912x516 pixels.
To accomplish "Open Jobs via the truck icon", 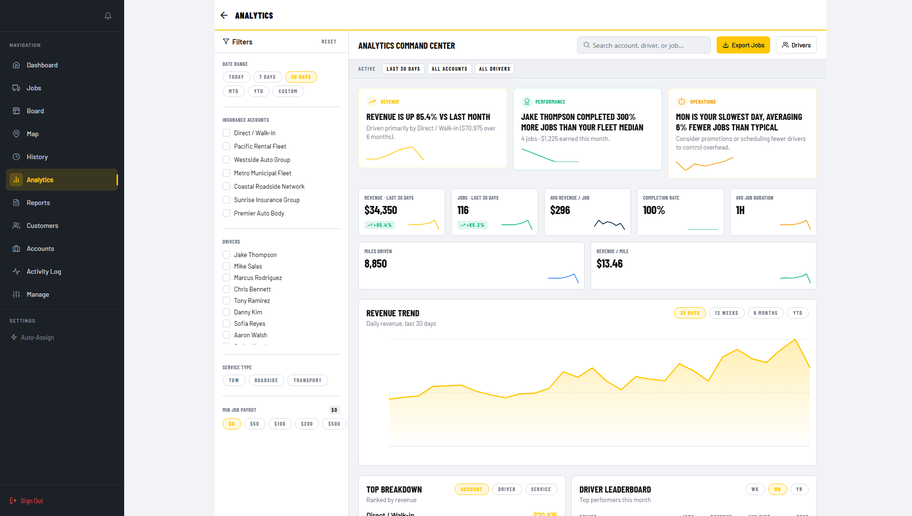I will (16, 88).
